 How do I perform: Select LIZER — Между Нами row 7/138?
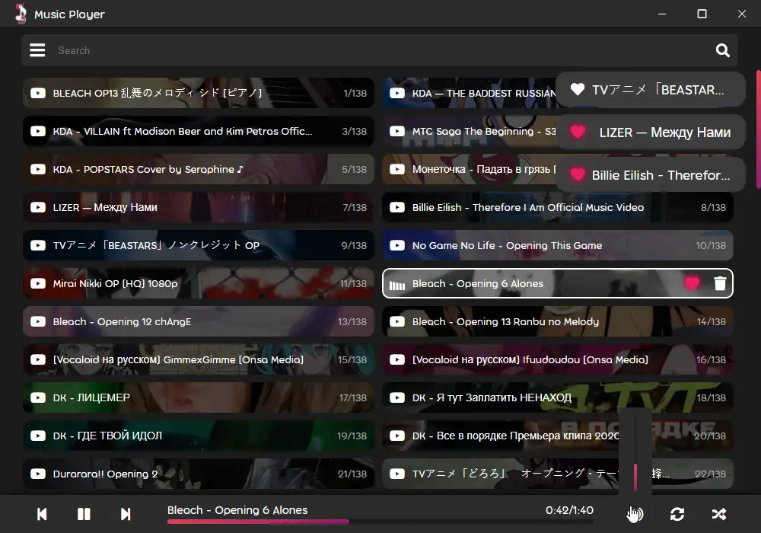tap(199, 207)
